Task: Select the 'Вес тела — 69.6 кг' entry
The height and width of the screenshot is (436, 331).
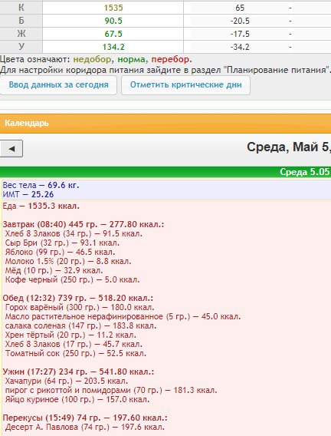Action: (x=41, y=185)
